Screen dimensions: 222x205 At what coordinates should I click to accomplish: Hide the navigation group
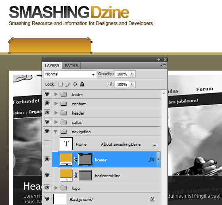point(47,131)
